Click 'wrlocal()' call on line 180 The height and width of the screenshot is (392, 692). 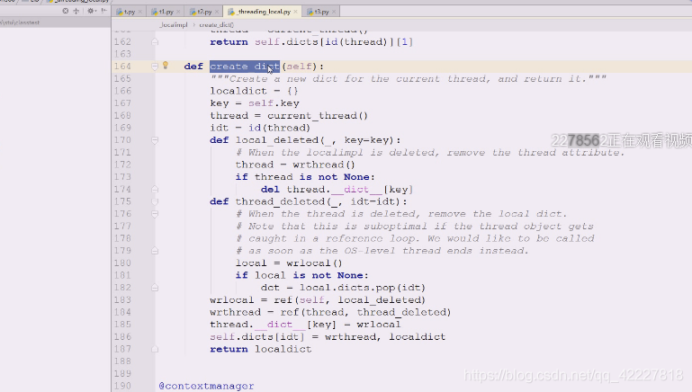314,263
